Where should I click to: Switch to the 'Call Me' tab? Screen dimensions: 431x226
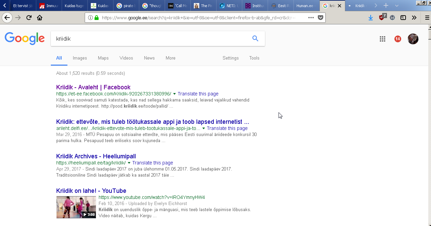(178, 6)
